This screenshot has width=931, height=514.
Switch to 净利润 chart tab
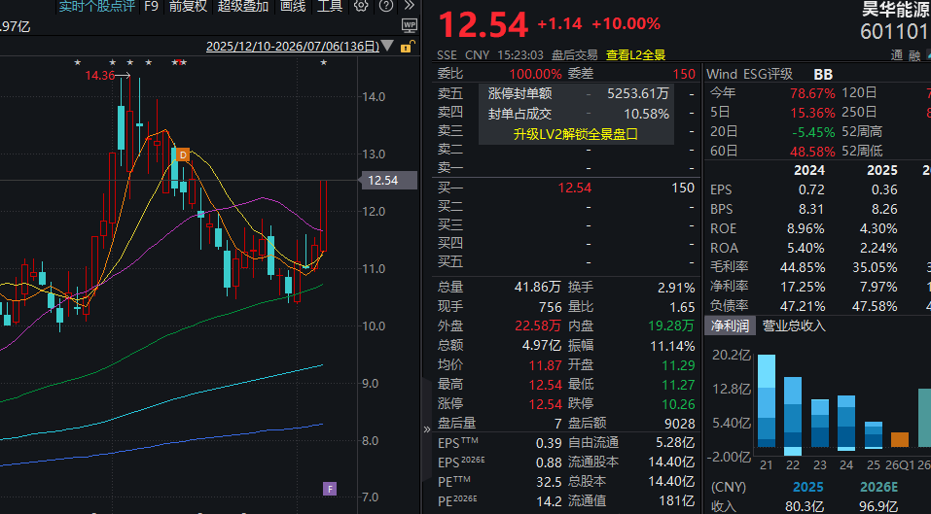tap(730, 326)
